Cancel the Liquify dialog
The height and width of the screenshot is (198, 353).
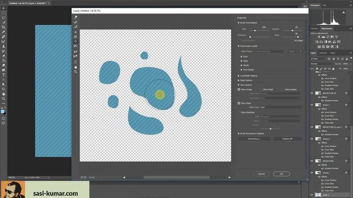pos(261,174)
